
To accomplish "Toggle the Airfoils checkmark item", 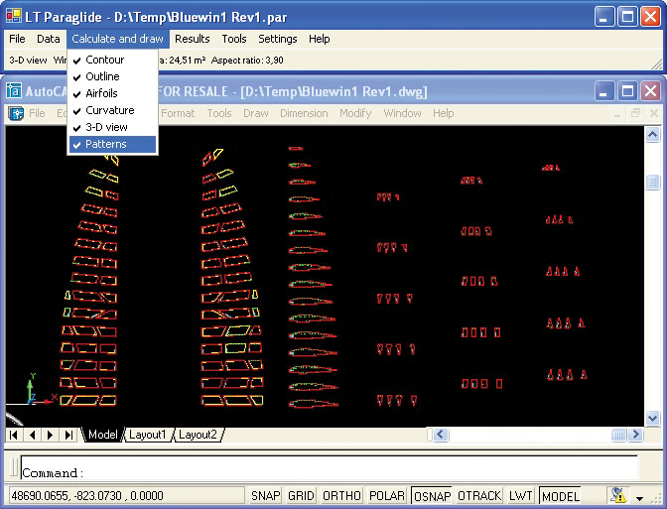I will pos(101,93).
